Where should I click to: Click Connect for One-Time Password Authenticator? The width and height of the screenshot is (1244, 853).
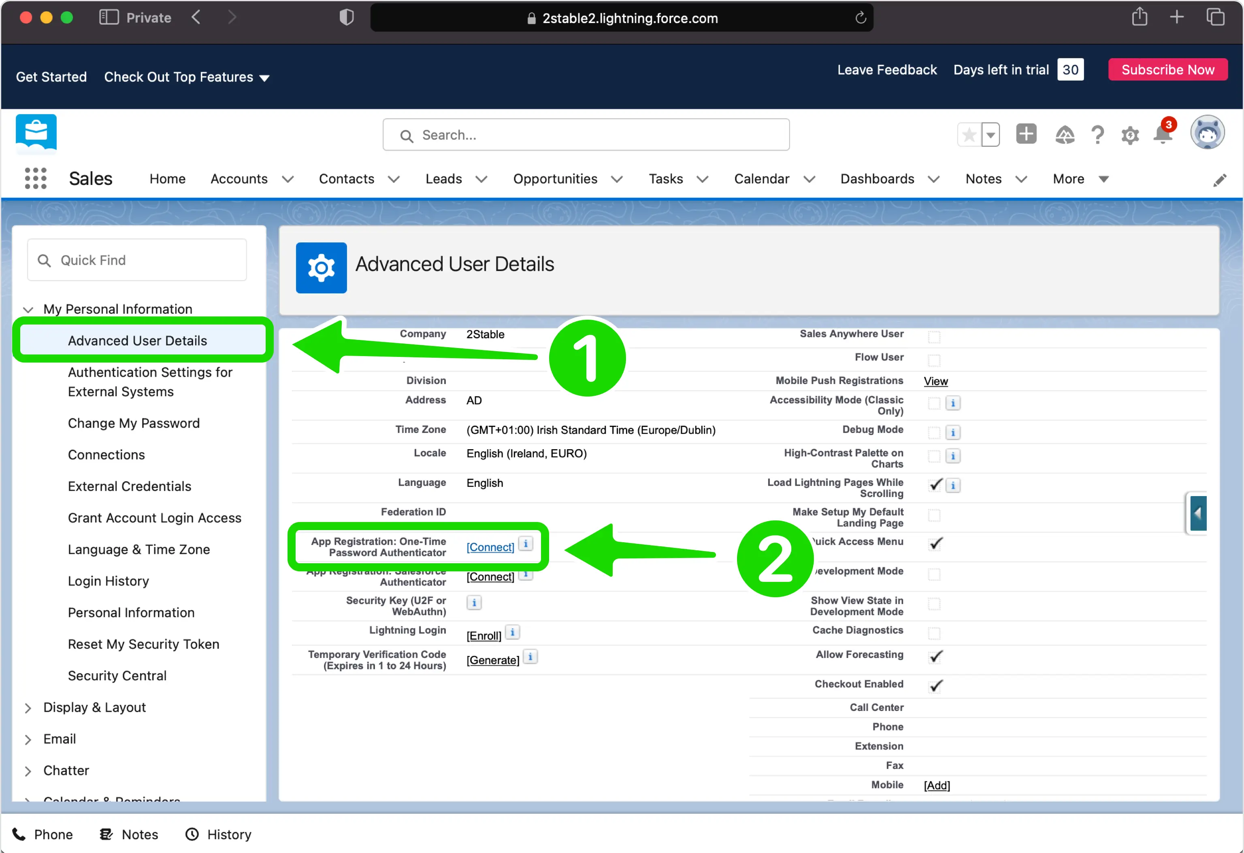(x=490, y=547)
